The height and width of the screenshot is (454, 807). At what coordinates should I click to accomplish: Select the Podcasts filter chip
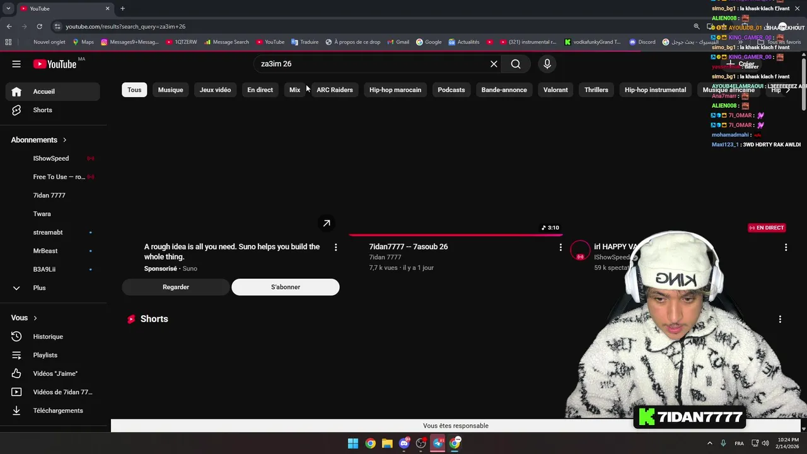pyautogui.click(x=451, y=90)
